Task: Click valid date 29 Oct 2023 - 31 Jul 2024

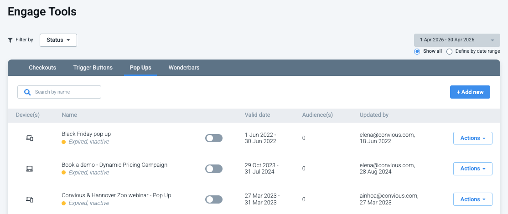Action: tap(262, 169)
